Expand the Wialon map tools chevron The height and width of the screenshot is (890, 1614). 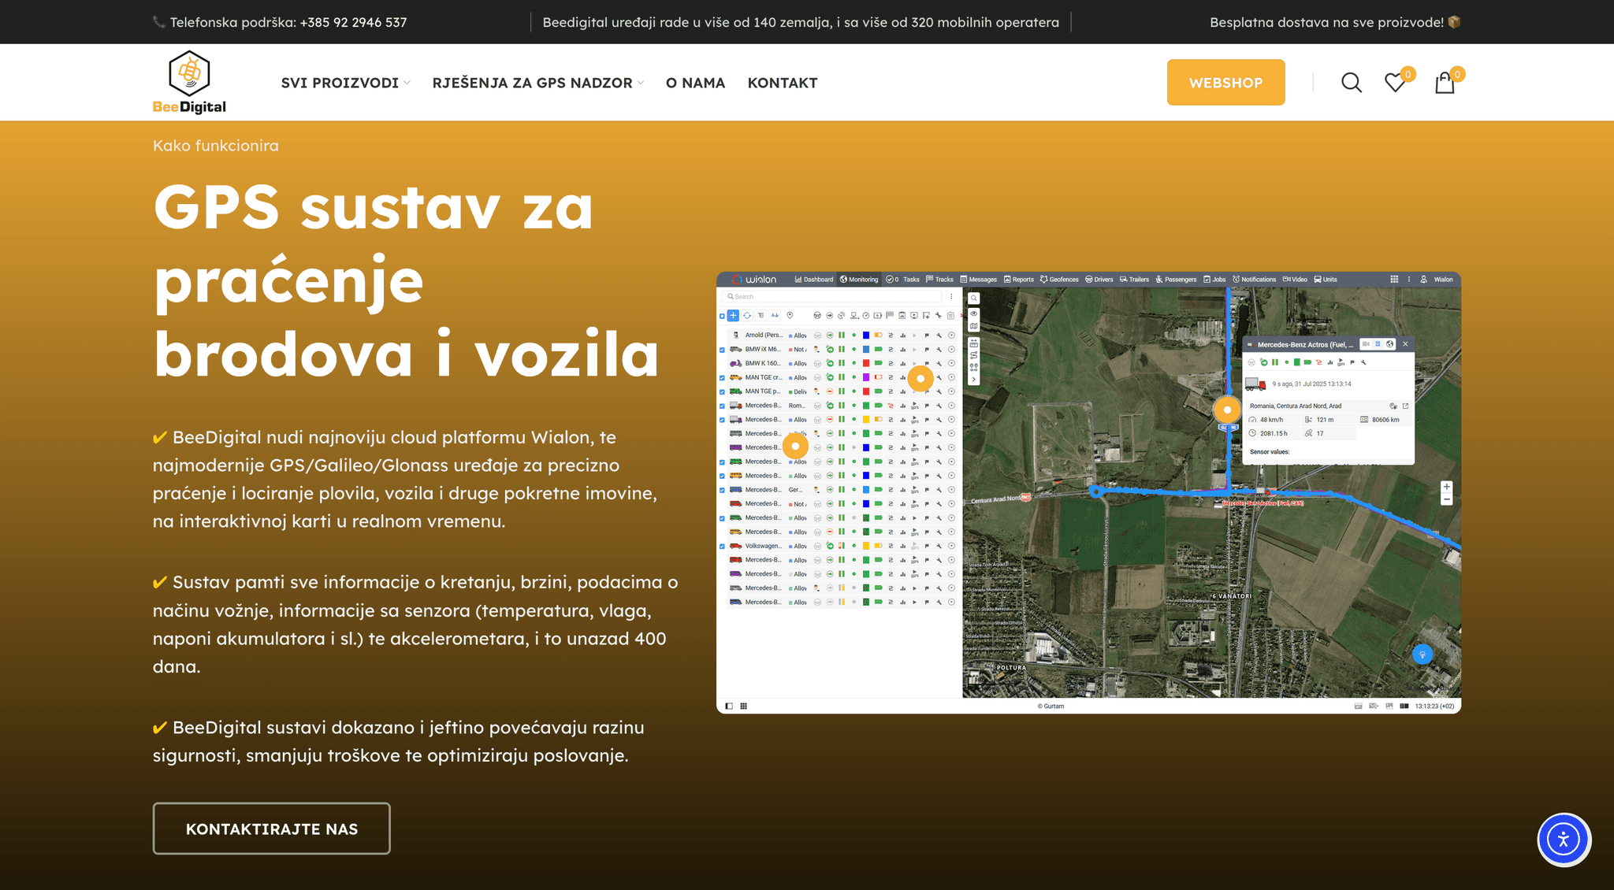pos(974,380)
